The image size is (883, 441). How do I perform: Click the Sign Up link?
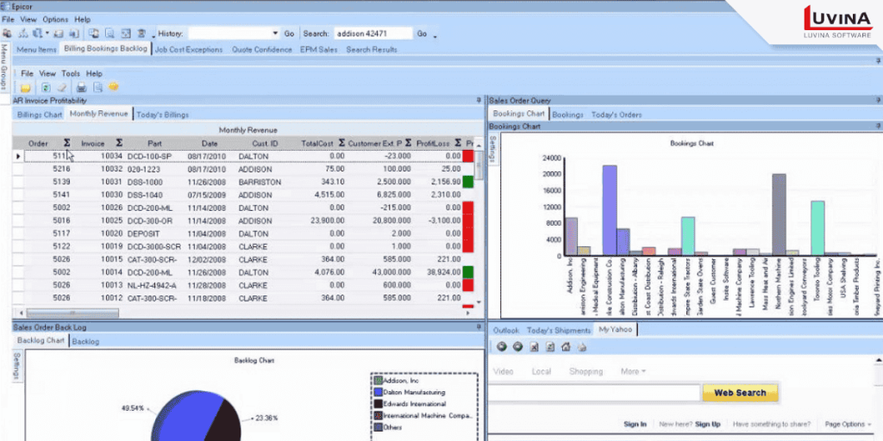[707, 424]
